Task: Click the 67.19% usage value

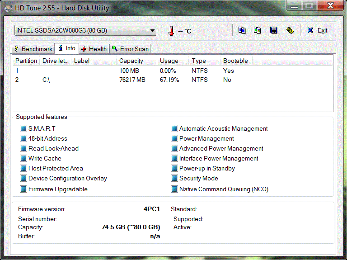Action: coord(169,80)
